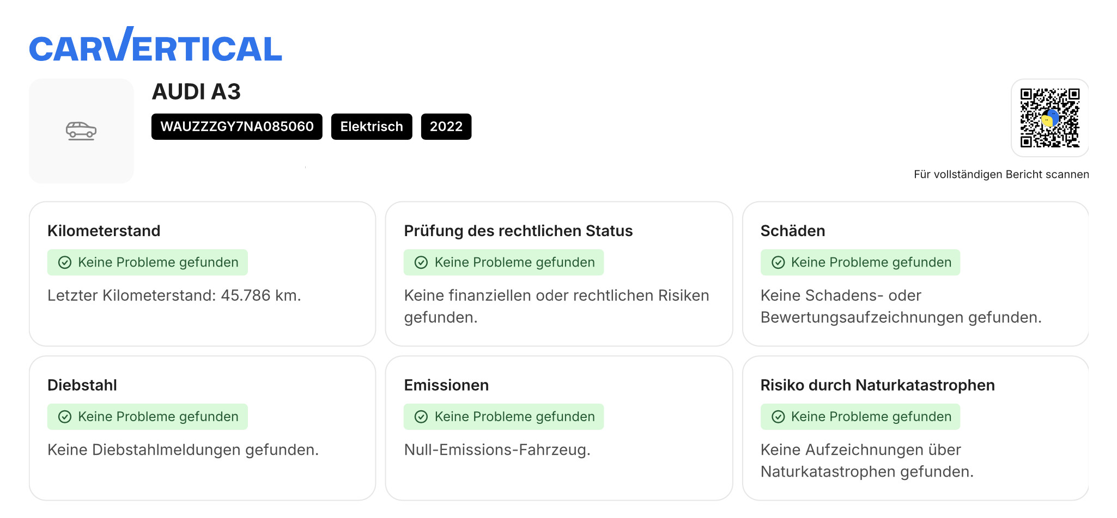Click the 'Null-Emissions-Fahrzeug' description text

coord(497,450)
